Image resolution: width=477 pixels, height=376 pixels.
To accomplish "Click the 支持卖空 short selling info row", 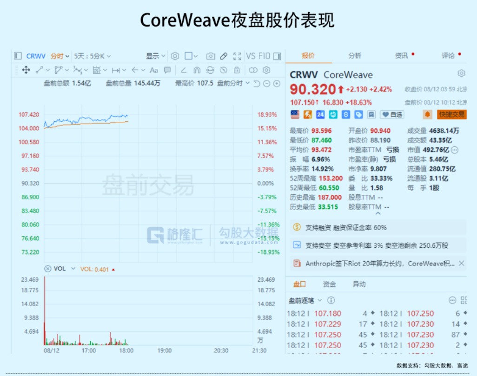I will pos(378,245).
